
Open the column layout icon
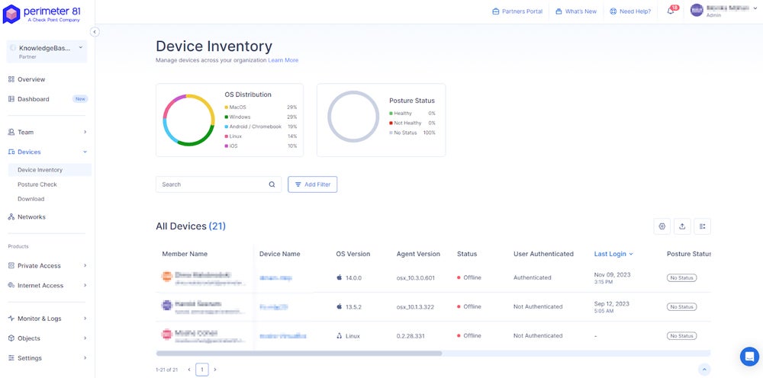tap(702, 226)
